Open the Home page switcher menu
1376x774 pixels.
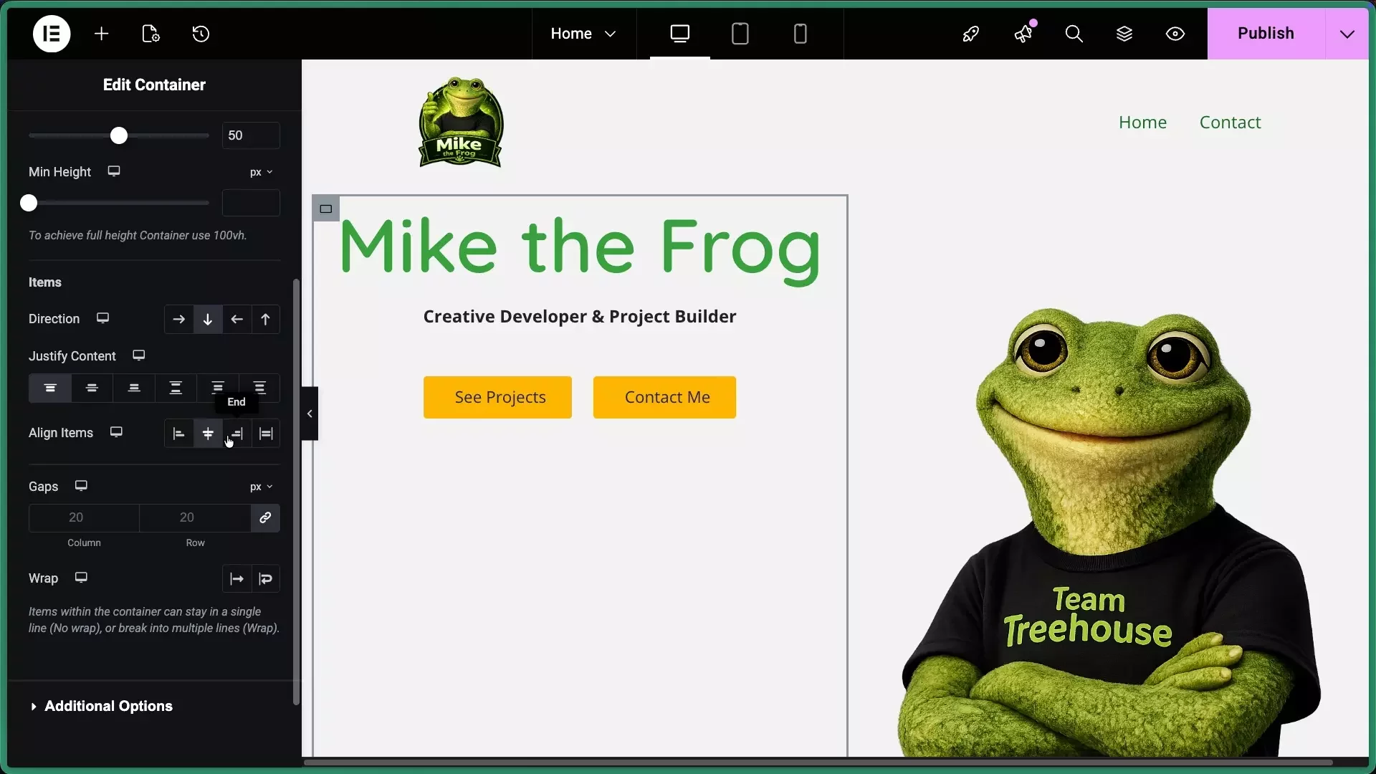[583, 34]
